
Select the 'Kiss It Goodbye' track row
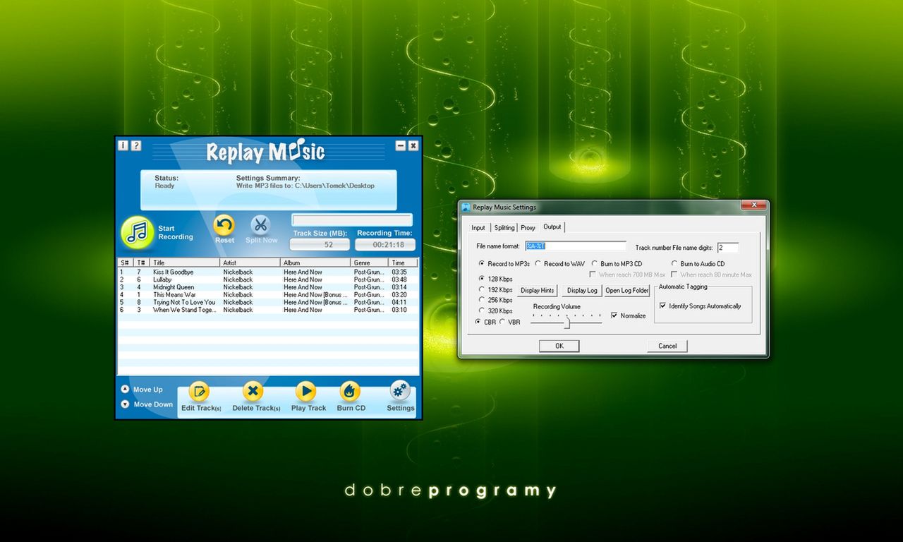[268, 272]
